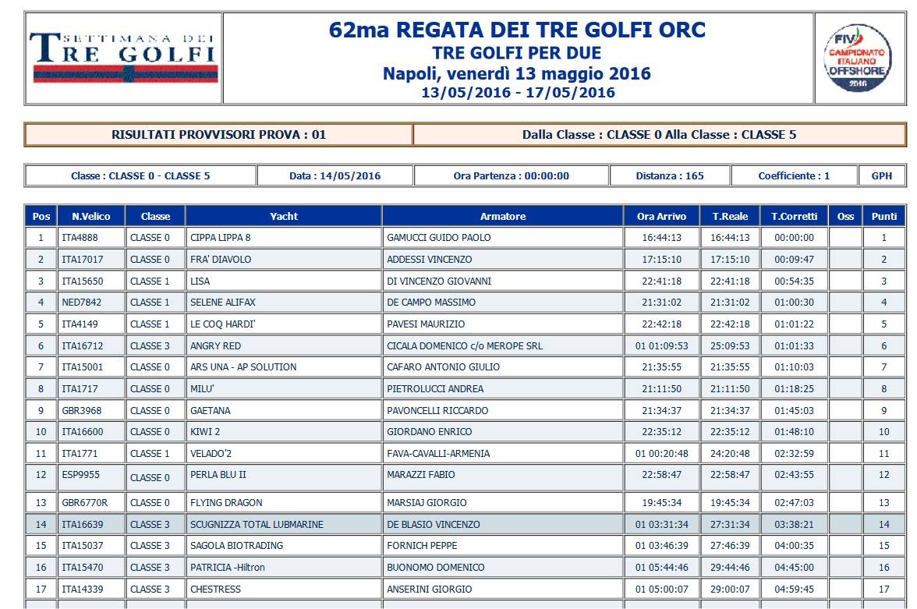917x609 pixels.
Task: Click the FIV Campionato Italiano Offshore badge
Action: coord(858,58)
